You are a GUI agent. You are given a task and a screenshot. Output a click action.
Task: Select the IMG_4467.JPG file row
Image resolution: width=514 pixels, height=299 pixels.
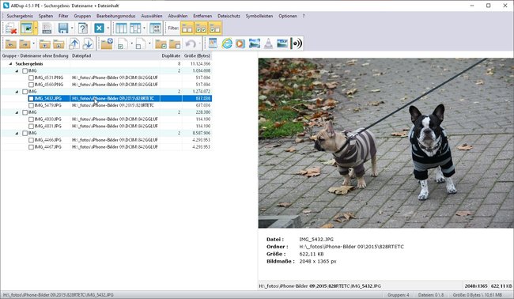(x=106, y=147)
